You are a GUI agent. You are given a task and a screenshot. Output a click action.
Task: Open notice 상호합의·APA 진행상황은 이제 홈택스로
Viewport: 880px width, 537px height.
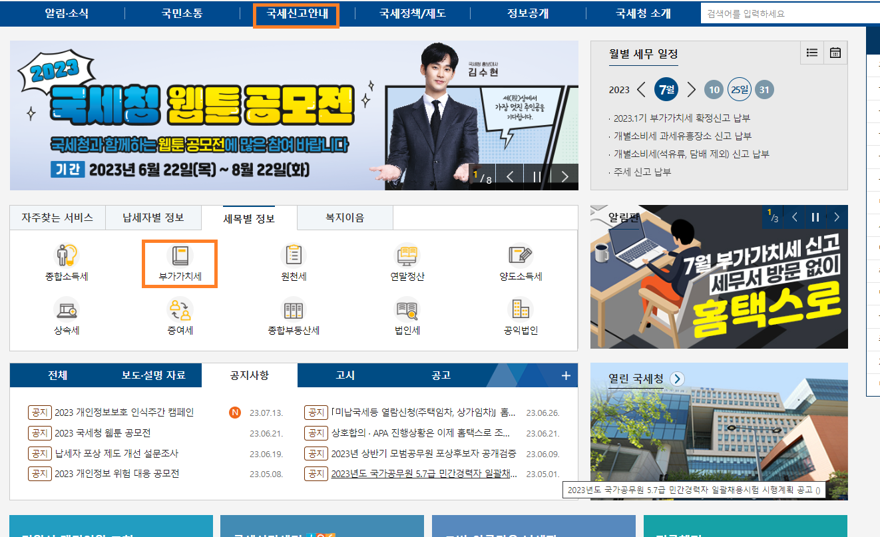pos(421,433)
